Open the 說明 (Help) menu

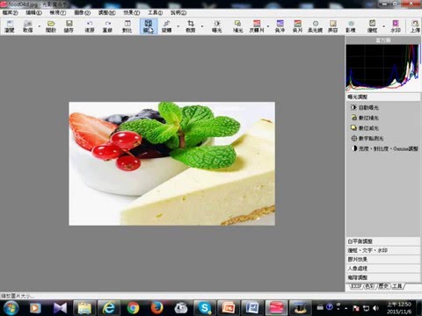[x=178, y=13]
